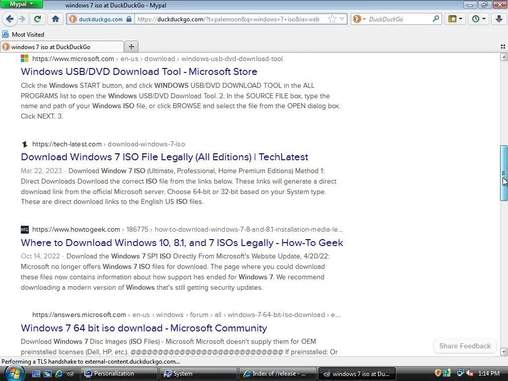Click the Forward navigation arrow
508x381 pixels.
click(x=22, y=19)
